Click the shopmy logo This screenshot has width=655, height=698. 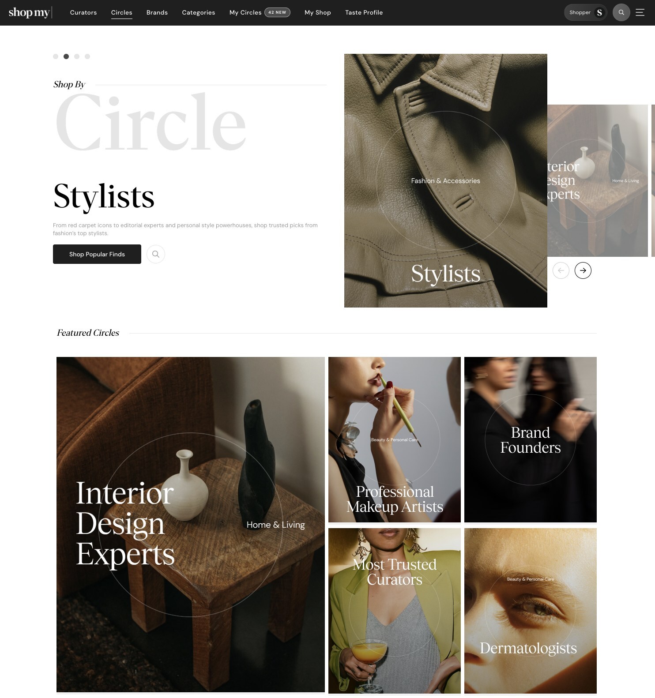coord(29,12)
